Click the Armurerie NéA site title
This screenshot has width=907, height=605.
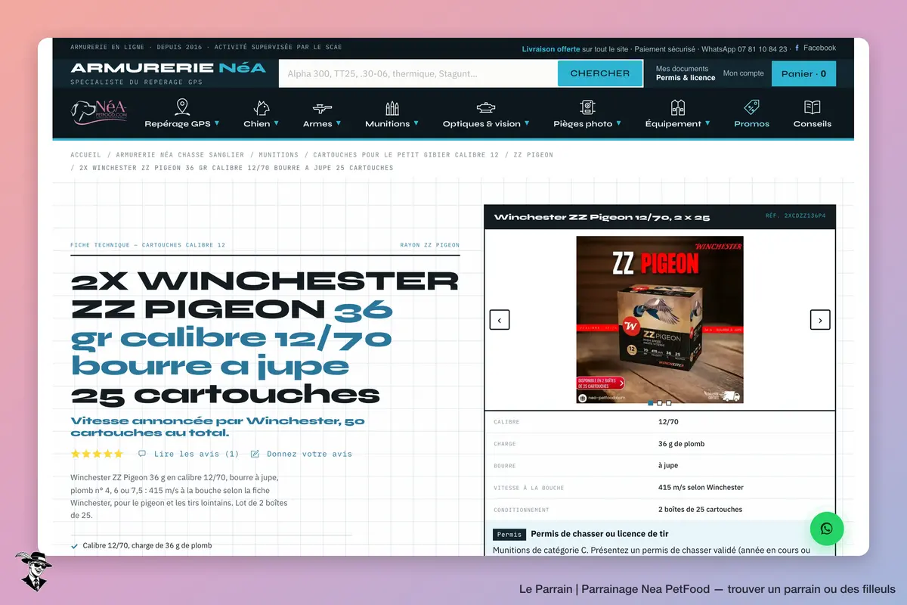[168, 68]
